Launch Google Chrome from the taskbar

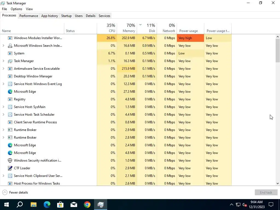click(87, 205)
